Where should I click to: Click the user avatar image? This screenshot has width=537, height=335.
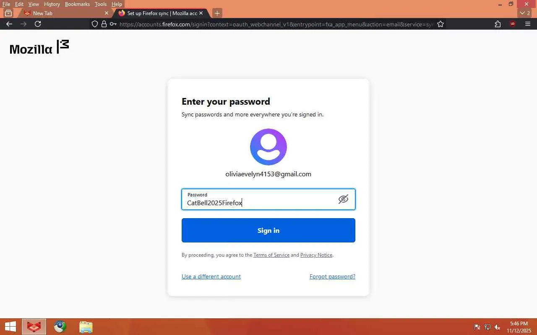pyautogui.click(x=268, y=147)
